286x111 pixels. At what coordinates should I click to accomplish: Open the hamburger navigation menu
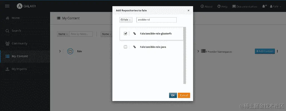(7, 6)
